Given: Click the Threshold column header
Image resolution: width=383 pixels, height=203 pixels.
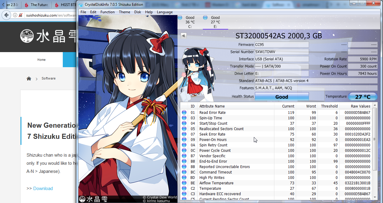Looking at the screenshot, I should coord(329,106).
